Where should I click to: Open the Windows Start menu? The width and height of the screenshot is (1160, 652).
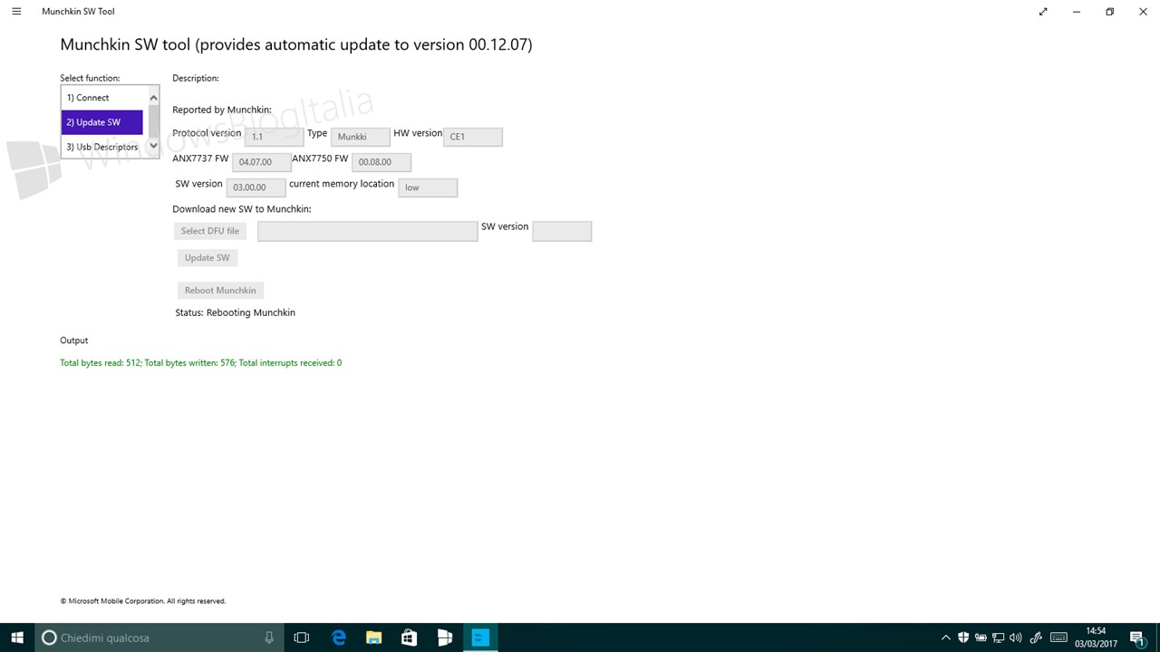coord(17,638)
